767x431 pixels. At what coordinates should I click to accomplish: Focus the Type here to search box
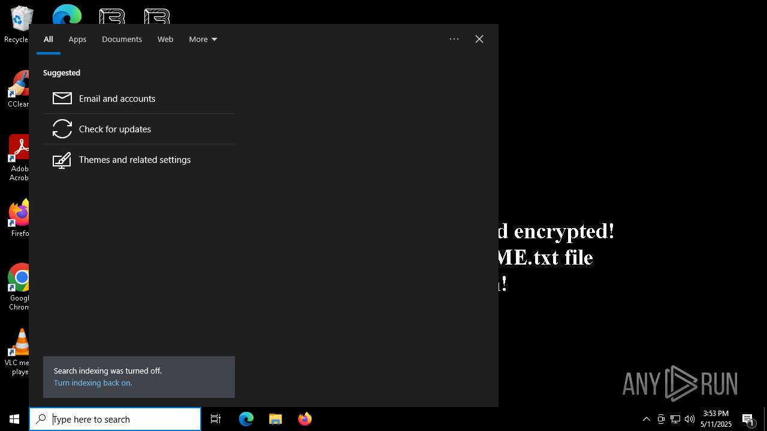115,419
